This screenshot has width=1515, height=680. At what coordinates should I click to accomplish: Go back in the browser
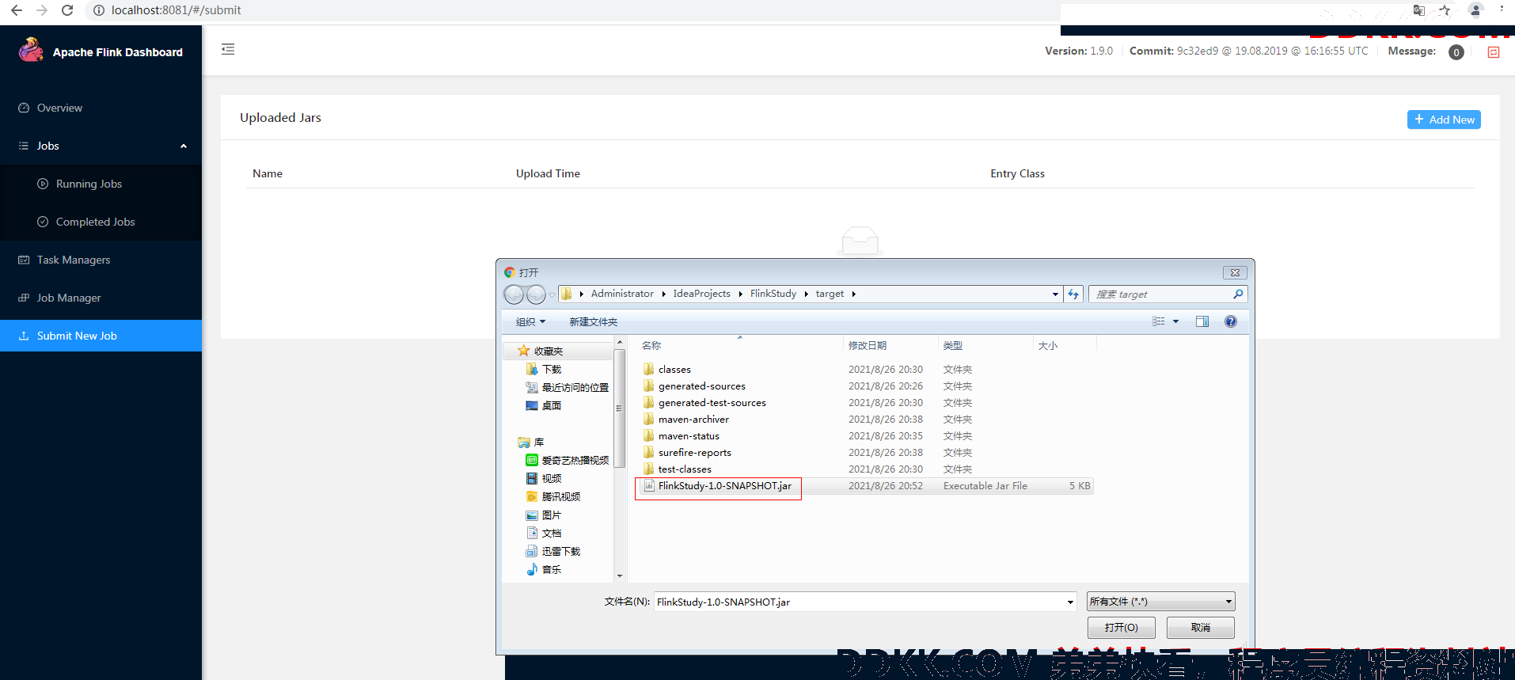pos(17,10)
